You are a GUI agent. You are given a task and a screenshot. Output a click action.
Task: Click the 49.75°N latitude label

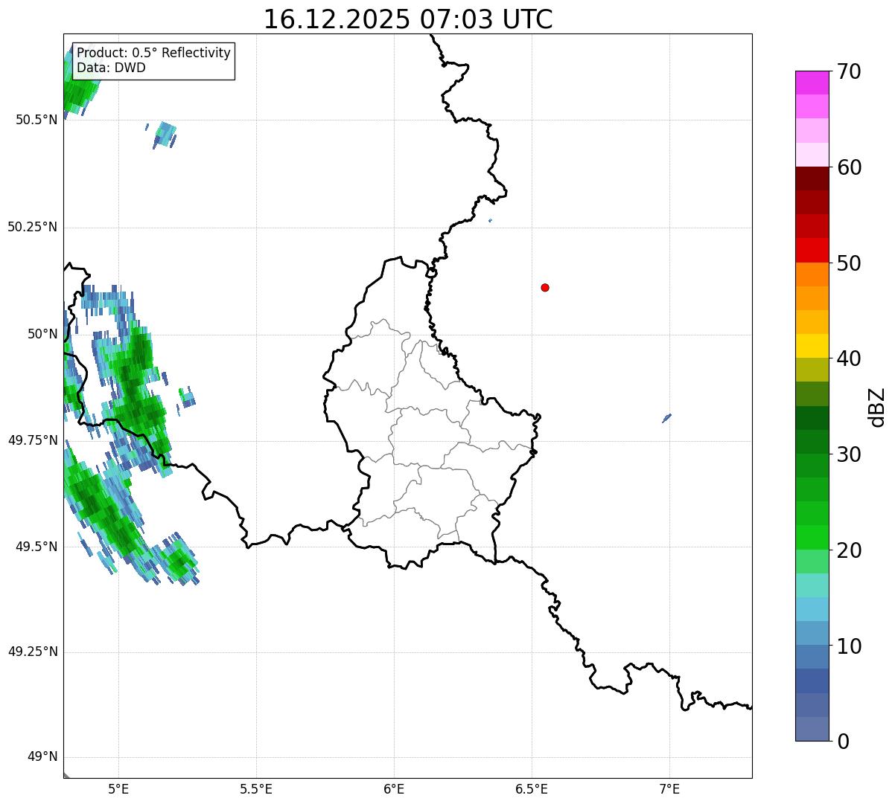tap(32, 440)
